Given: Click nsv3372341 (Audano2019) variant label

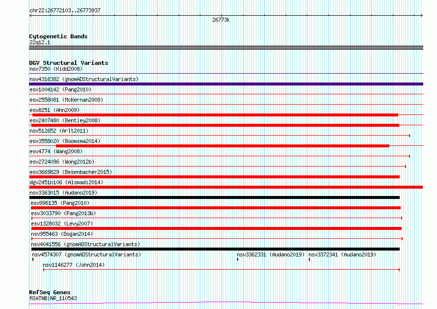Looking at the screenshot, I should click(342, 254).
